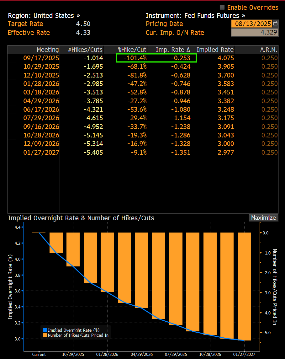Click the -1.014 hikes/cuts value
This screenshot has height=359, width=285.
[x=93, y=58]
